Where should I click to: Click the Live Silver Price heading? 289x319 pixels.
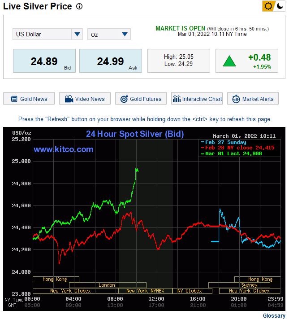[37, 6]
